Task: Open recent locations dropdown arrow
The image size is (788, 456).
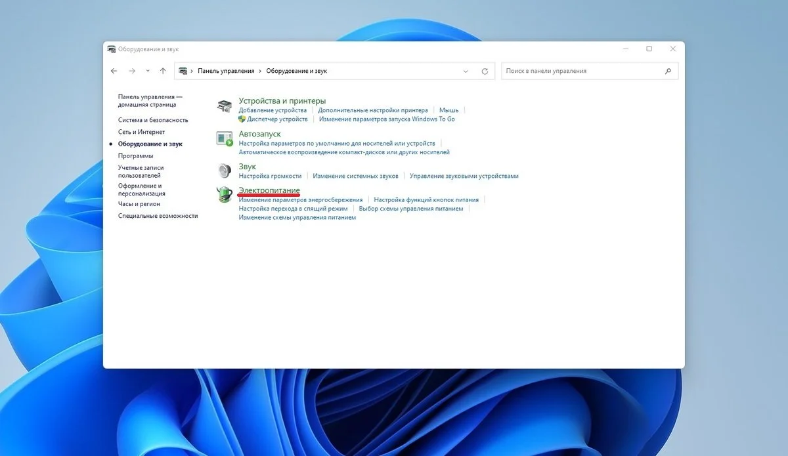Action: pyautogui.click(x=148, y=71)
